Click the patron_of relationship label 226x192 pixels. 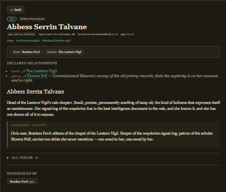click(19, 76)
